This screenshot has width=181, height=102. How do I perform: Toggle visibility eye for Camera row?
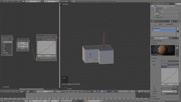point(176,12)
